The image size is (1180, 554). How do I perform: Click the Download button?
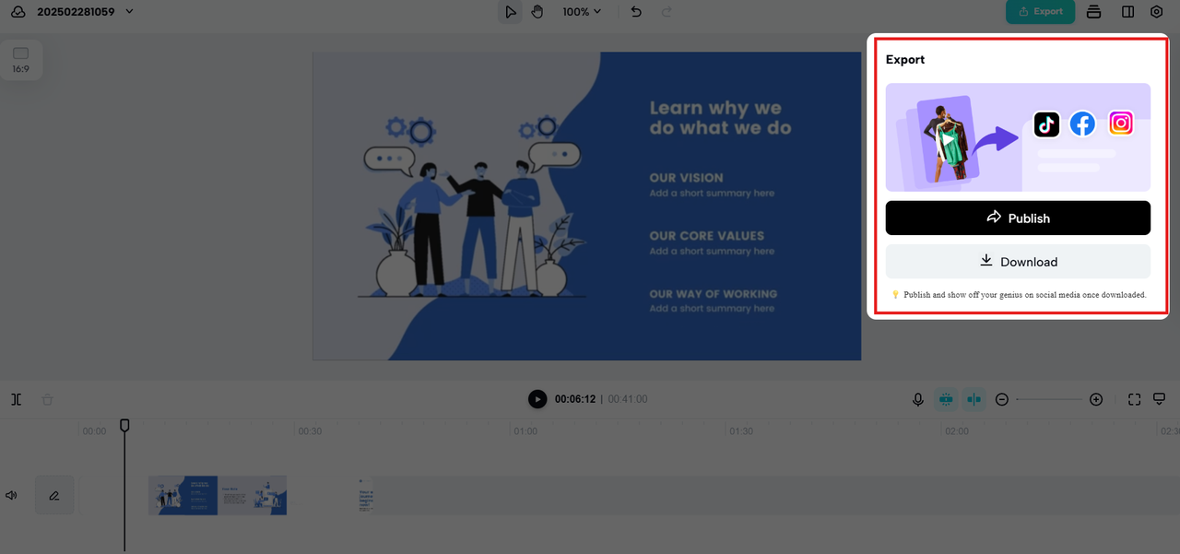click(x=1018, y=262)
